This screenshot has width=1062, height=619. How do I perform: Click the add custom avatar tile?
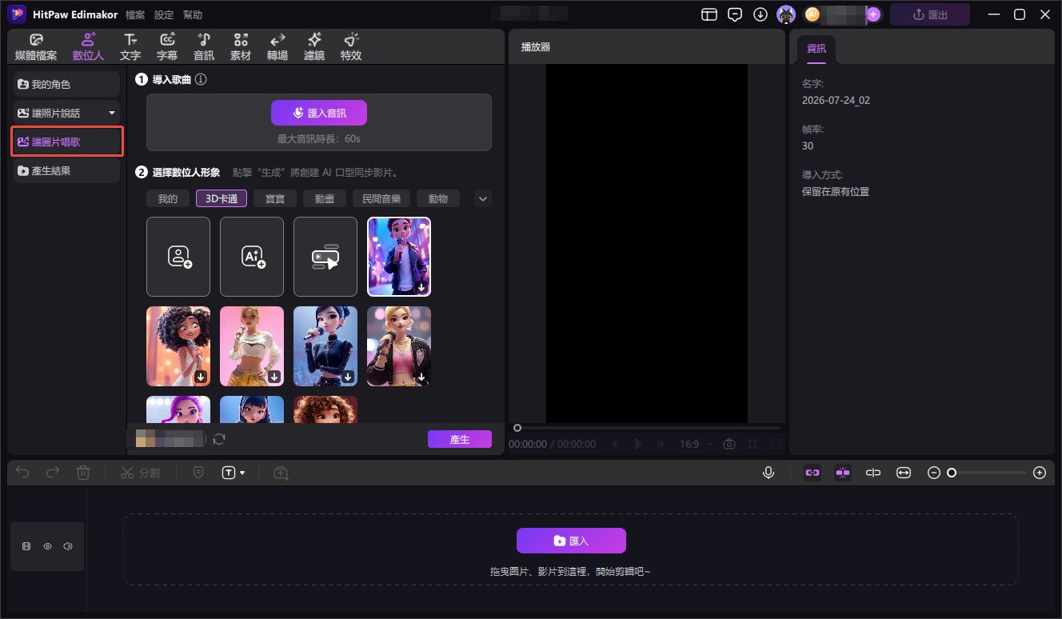[x=178, y=257]
